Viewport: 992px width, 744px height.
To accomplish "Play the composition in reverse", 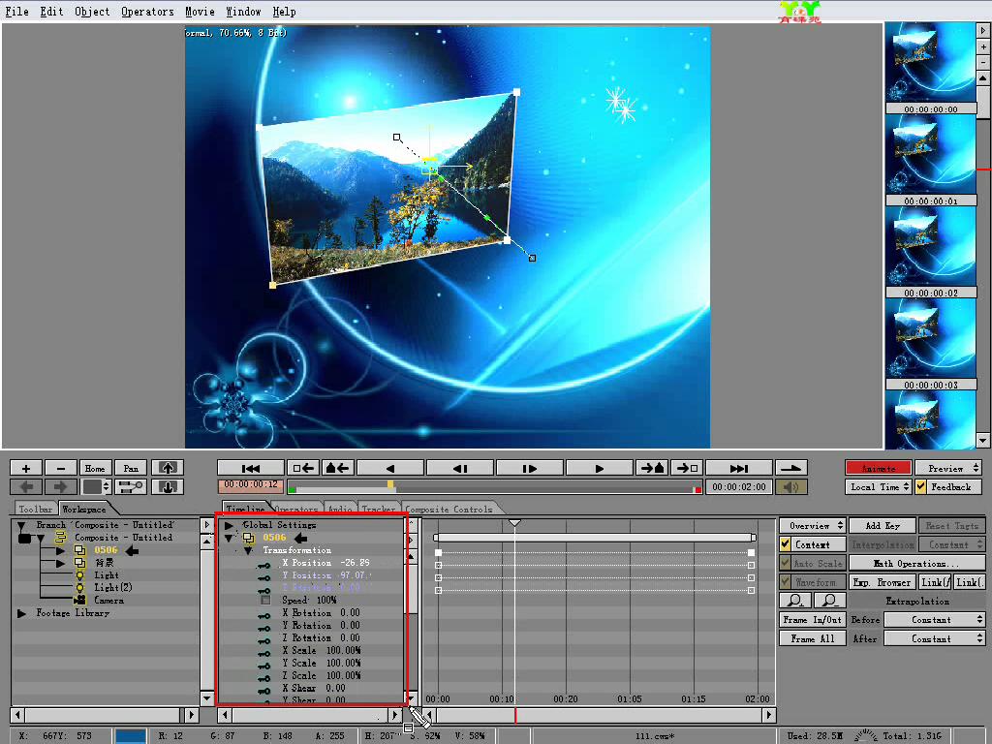I will click(390, 468).
